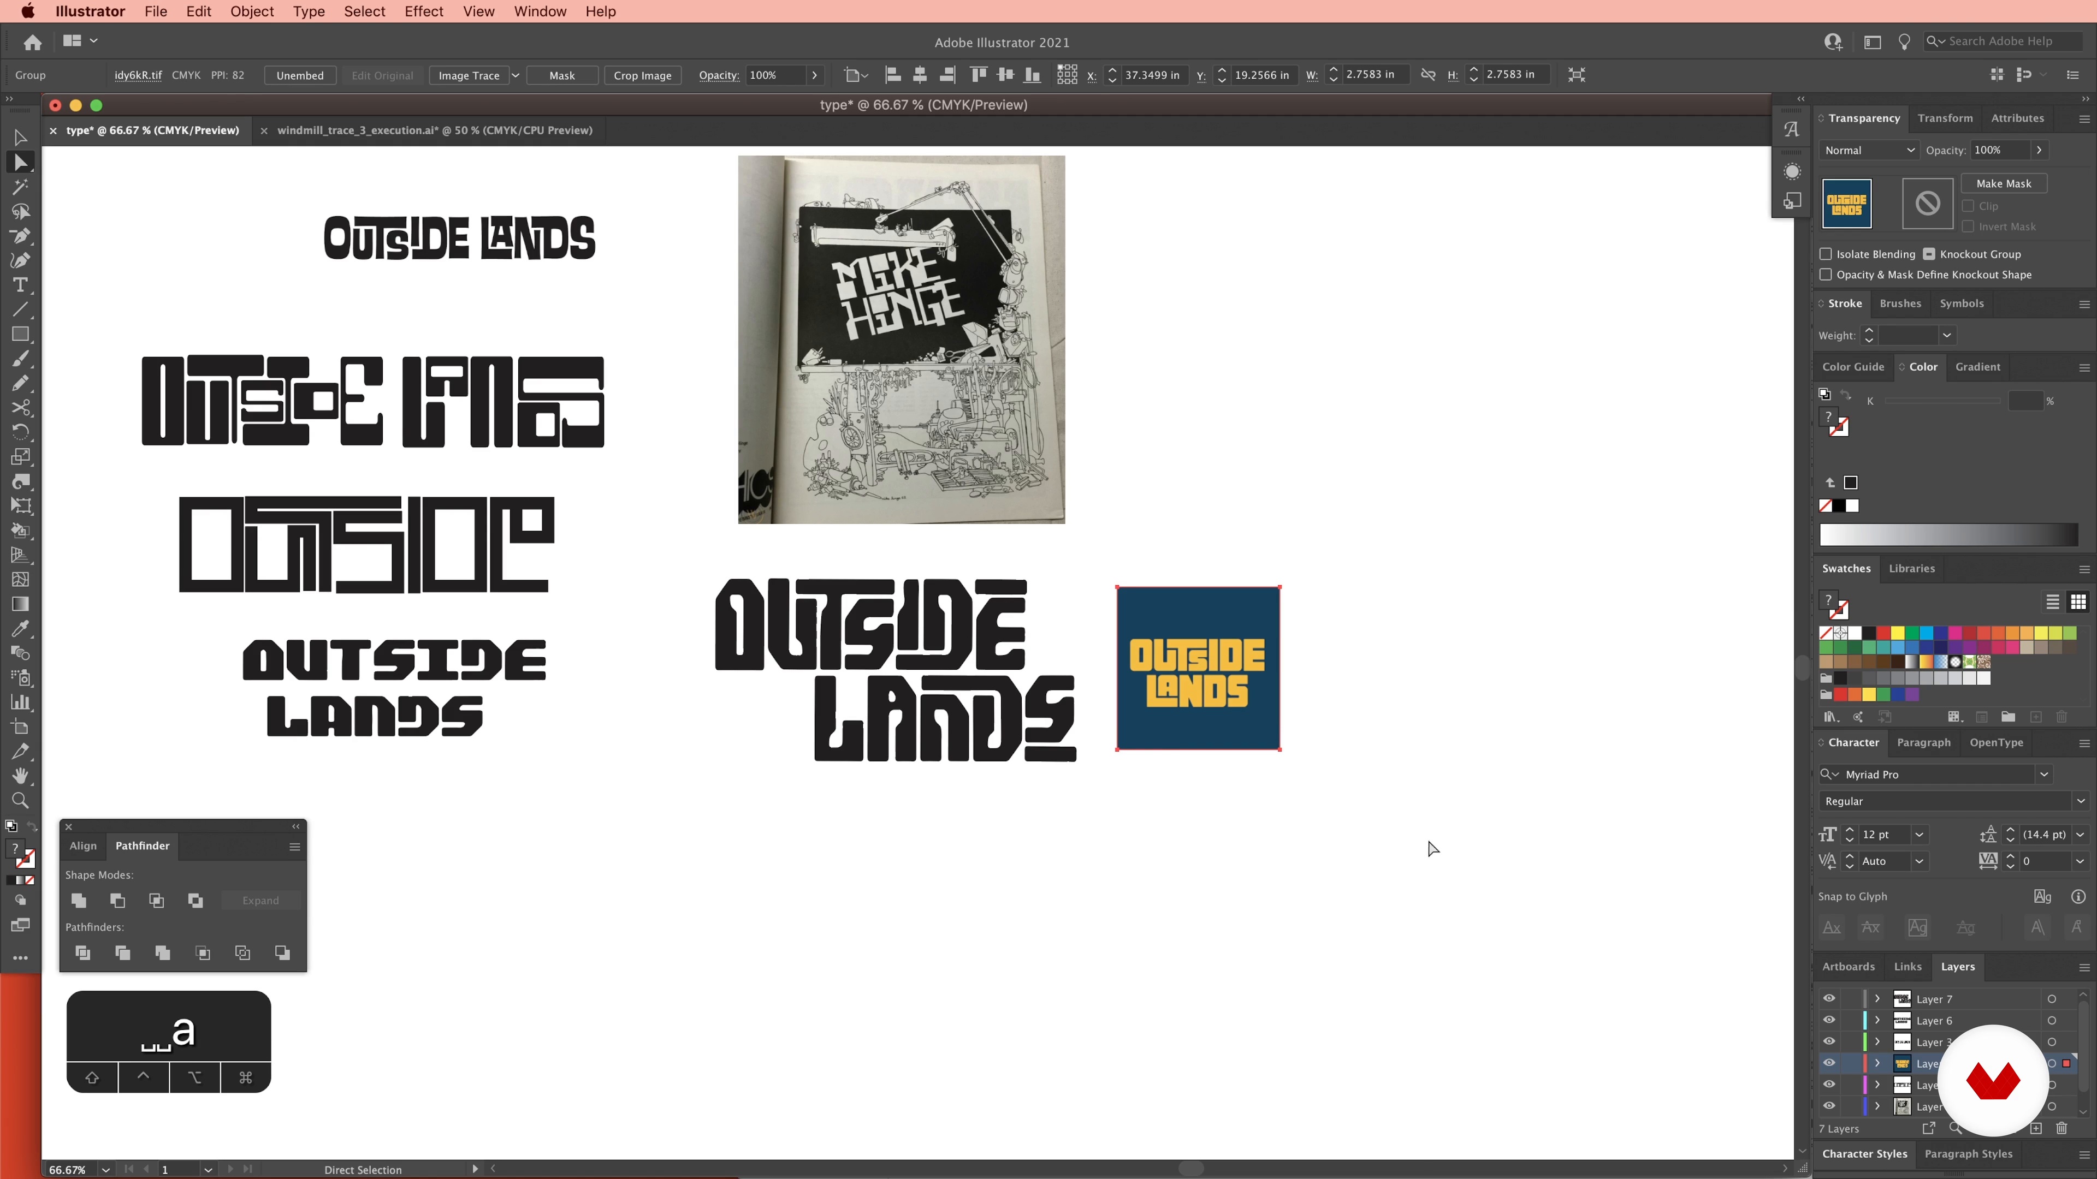Click the Unite shape mode in Pathfinder
This screenshot has width=2097, height=1179.
[79, 900]
